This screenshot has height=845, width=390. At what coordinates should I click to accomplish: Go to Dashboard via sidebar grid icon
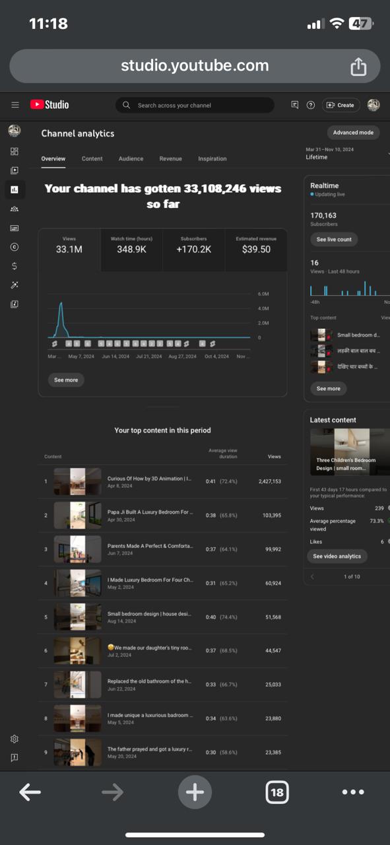coord(15,151)
